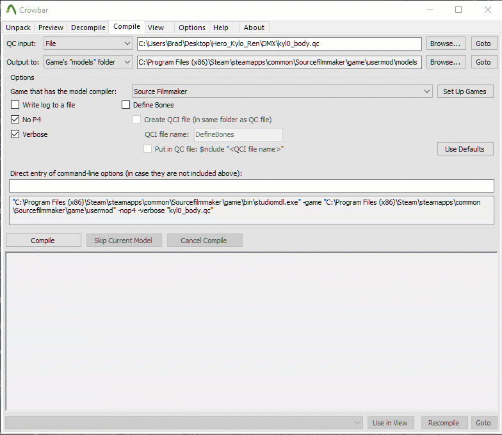The image size is (502, 435).
Task: Expand the compiled model list dropdown at bottom
Action: (184, 423)
